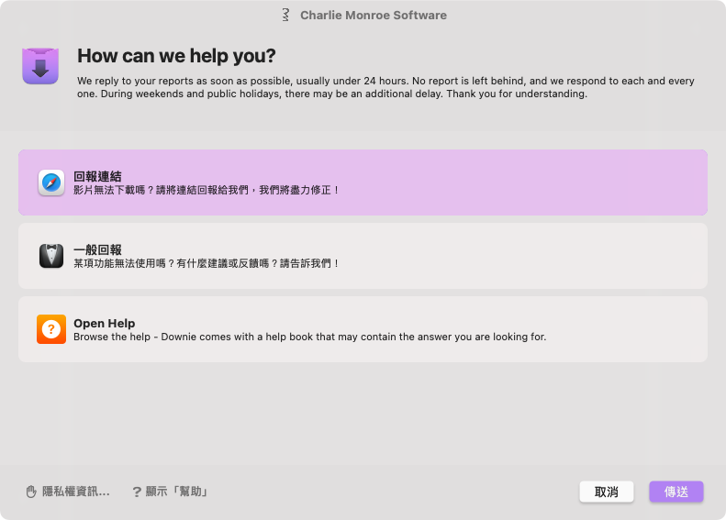Click the 'Charlie Monroe Software' title text

374,16
